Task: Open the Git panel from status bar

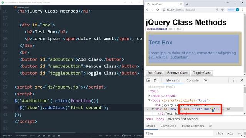Action: click(x=138, y=136)
